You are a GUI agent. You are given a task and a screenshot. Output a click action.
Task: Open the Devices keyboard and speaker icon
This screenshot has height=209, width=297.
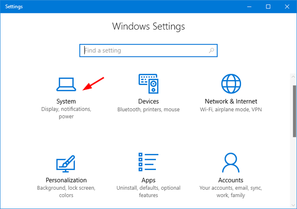(148, 84)
